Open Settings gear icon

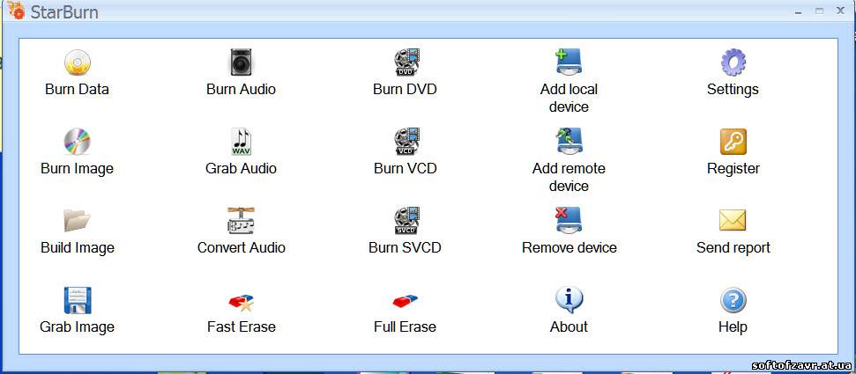[733, 62]
